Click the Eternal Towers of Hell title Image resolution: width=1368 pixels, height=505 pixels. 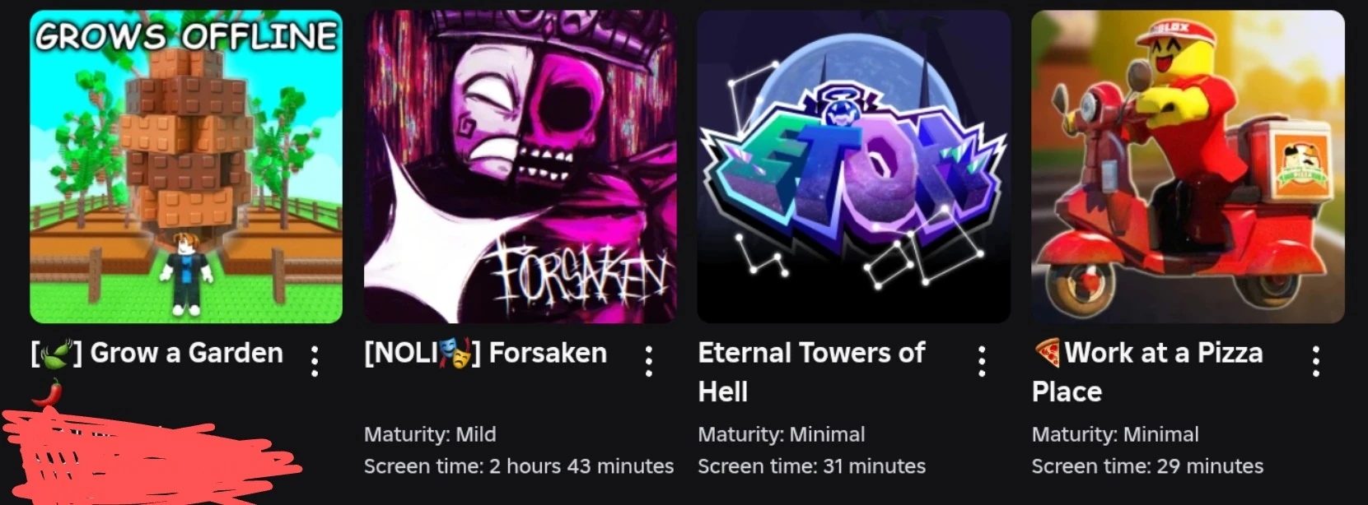click(812, 372)
